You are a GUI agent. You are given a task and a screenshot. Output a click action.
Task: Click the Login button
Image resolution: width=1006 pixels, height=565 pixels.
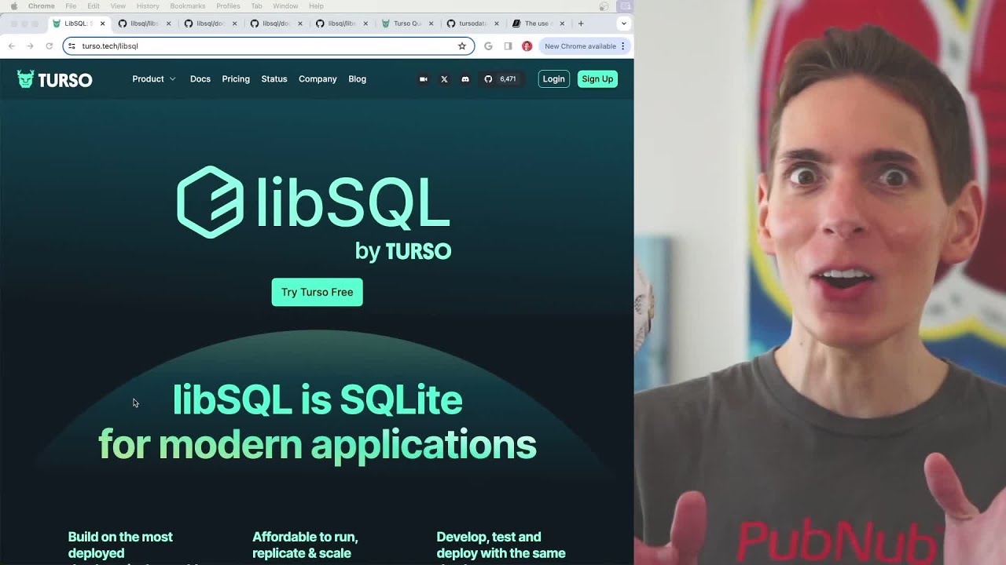pos(553,79)
